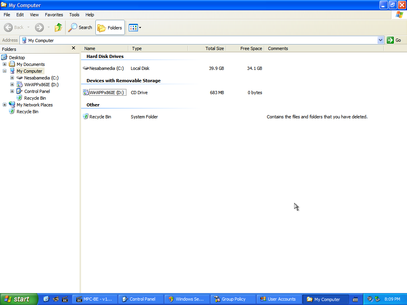Click the Go button beside address bar
Screen dimensions: 407x305
(394, 40)
